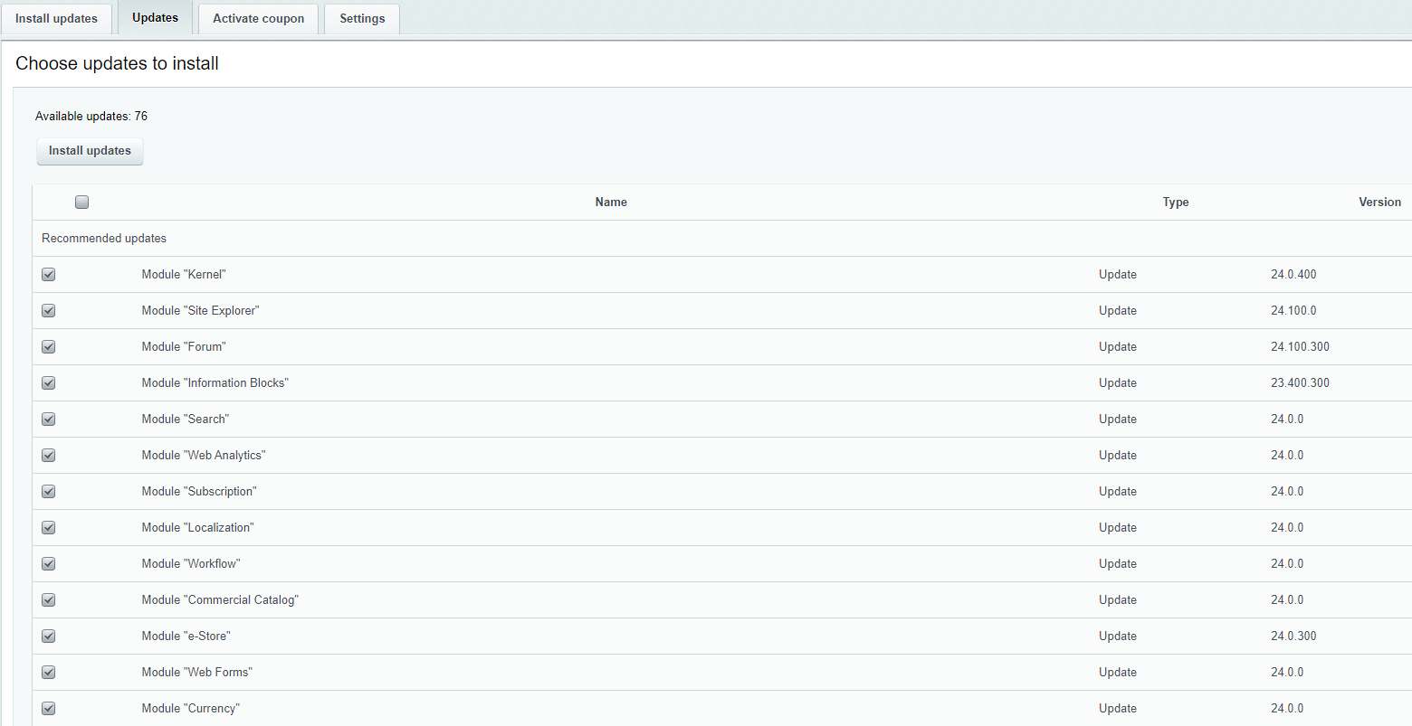Viewport: 1412px width, 726px height.
Task: Click version 24.0.0 in the Currency row
Action: point(1287,709)
